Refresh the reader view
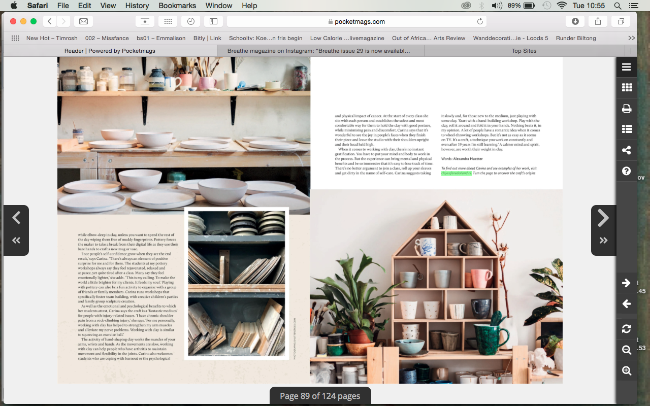Image resolution: width=650 pixels, height=406 pixels. tap(627, 329)
